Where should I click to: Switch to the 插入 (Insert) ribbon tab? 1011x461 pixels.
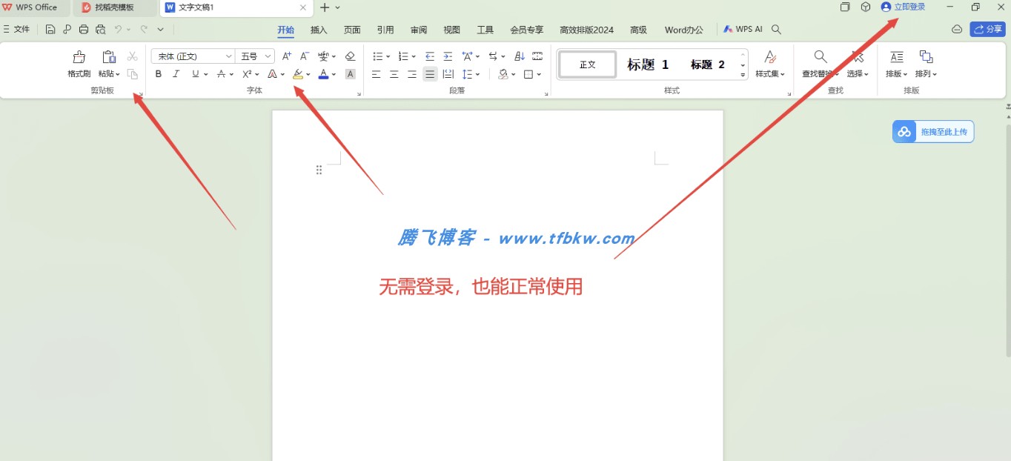(x=319, y=30)
